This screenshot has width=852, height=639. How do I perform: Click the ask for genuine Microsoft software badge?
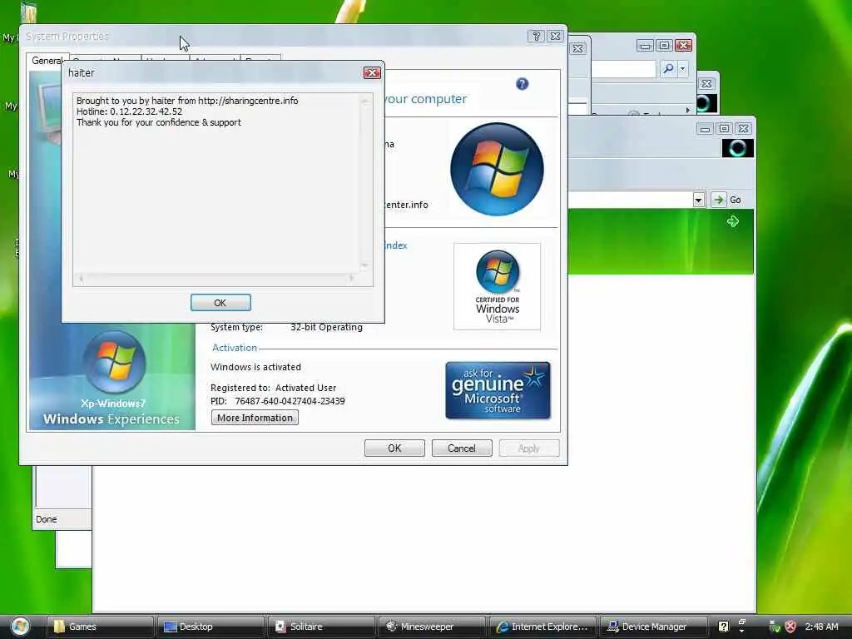click(x=498, y=391)
